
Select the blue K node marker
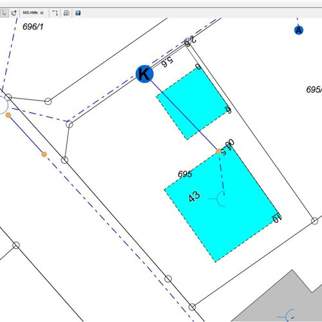pos(145,73)
